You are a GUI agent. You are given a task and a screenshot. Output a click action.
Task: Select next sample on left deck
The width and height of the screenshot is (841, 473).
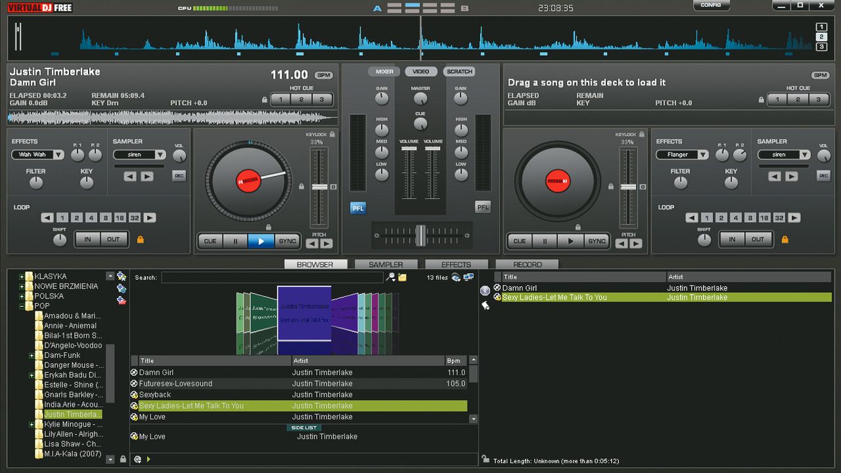147,176
